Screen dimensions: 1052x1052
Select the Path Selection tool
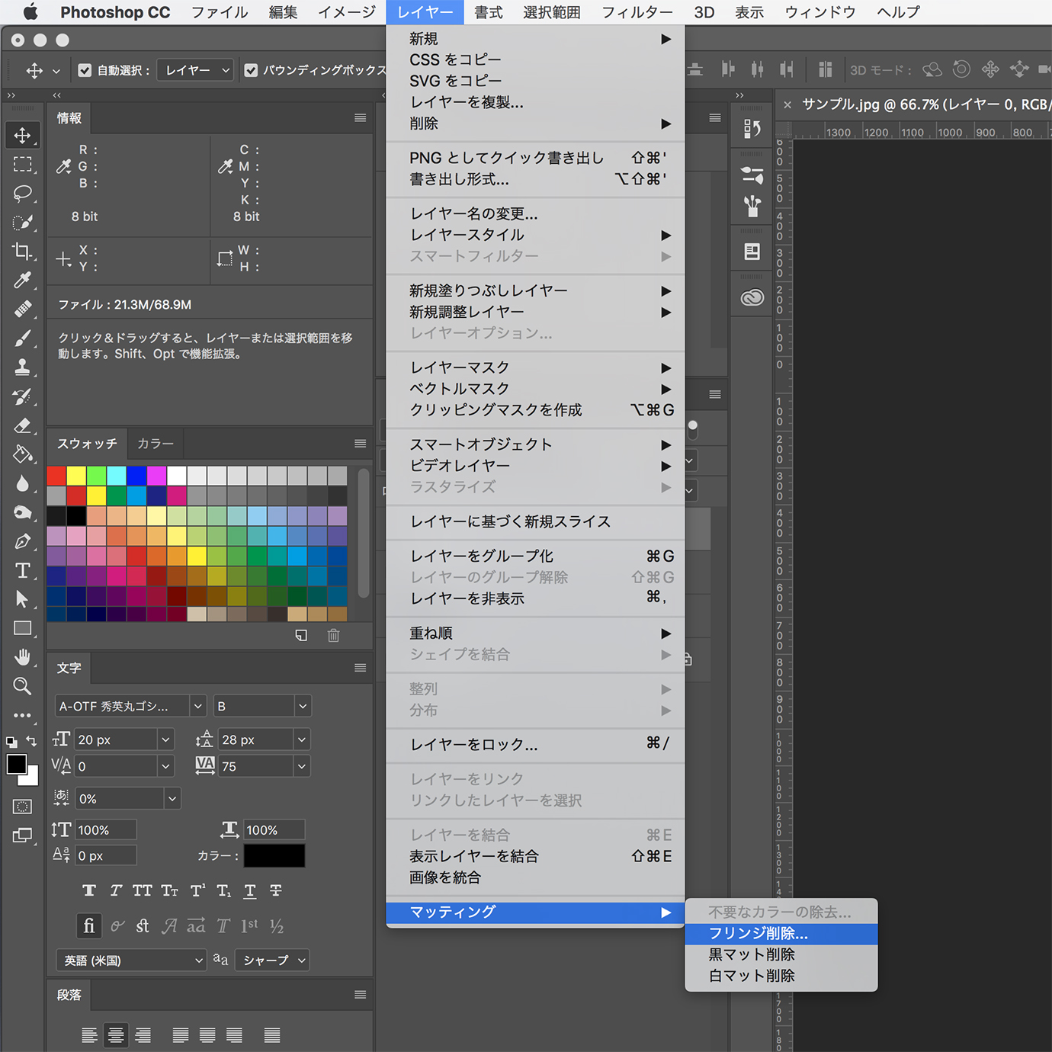pyautogui.click(x=22, y=599)
